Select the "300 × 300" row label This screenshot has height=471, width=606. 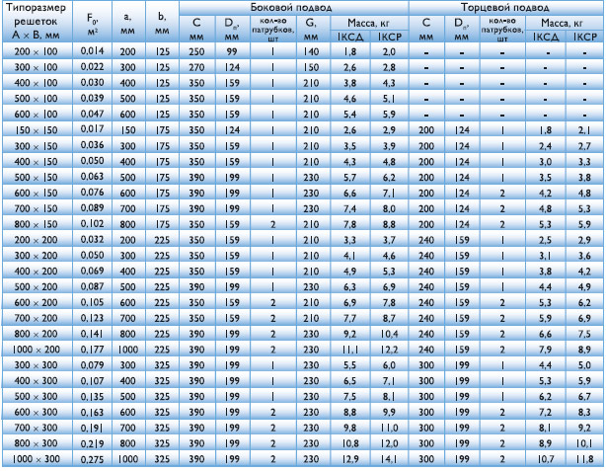point(36,365)
